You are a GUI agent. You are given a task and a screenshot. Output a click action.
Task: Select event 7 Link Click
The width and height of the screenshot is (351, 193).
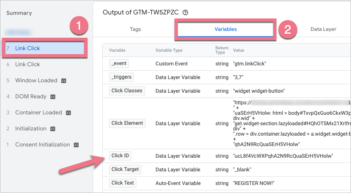44,49
